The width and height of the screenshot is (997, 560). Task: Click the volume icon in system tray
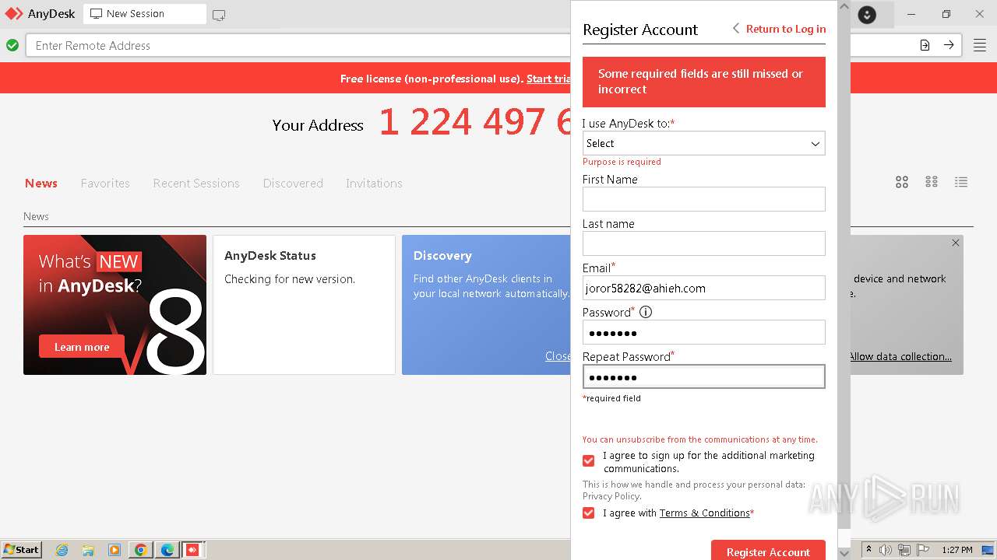point(886,550)
